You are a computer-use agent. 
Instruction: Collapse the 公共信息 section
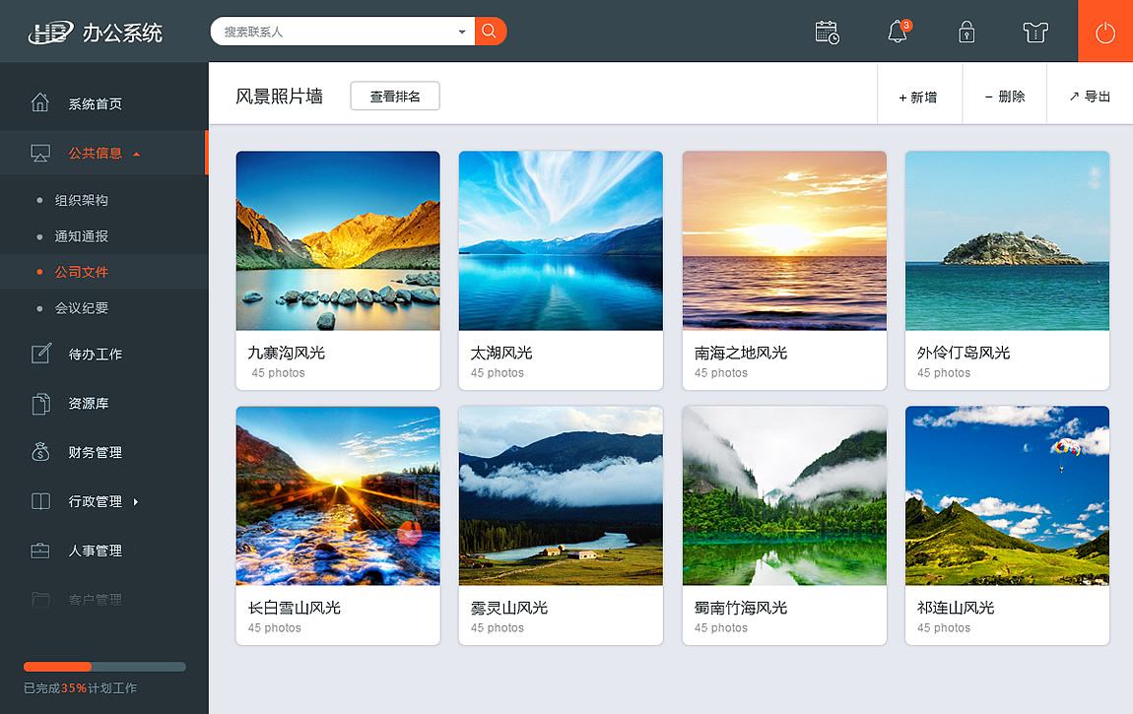(136, 153)
